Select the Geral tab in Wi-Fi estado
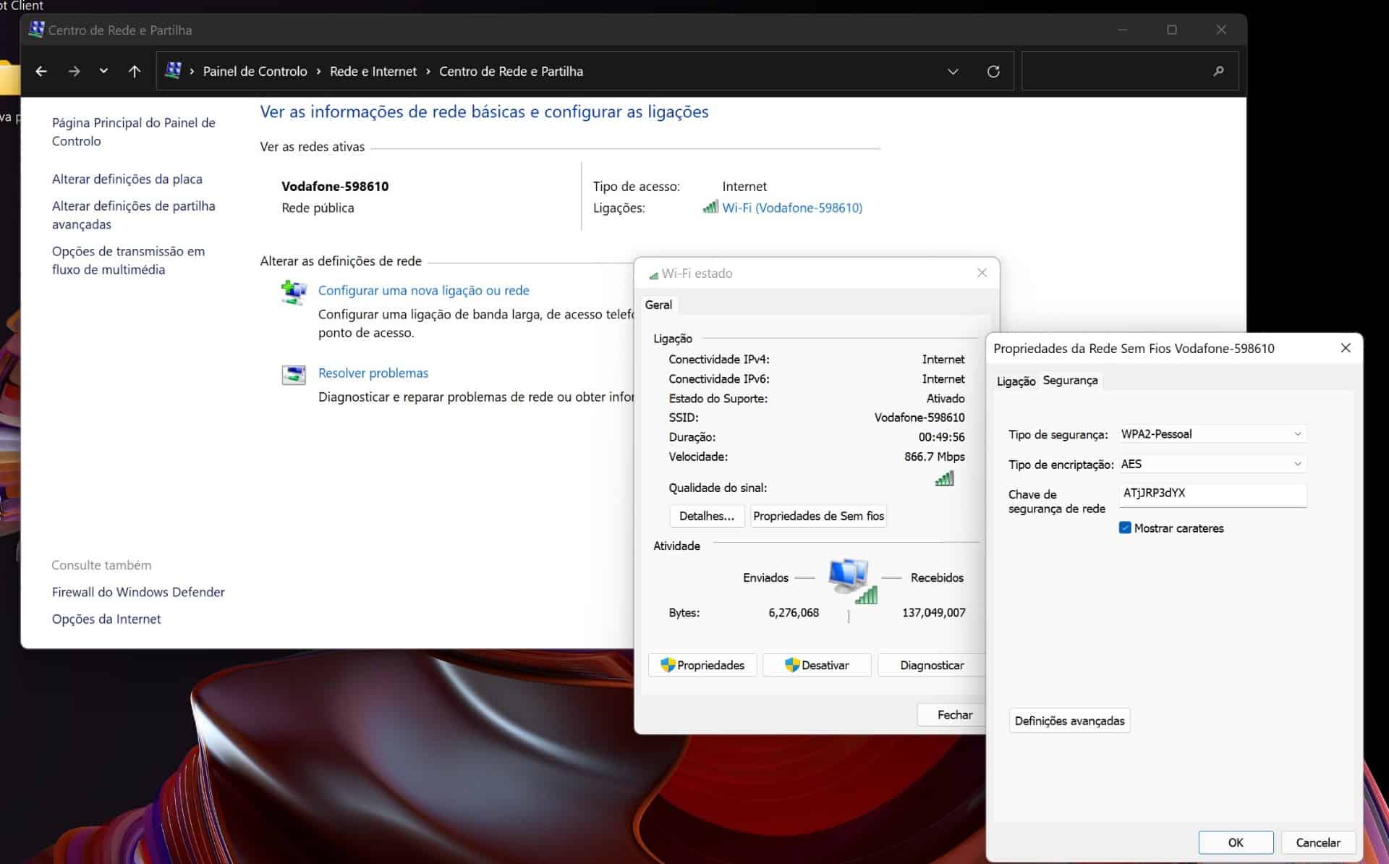The width and height of the screenshot is (1389, 864). (x=658, y=305)
